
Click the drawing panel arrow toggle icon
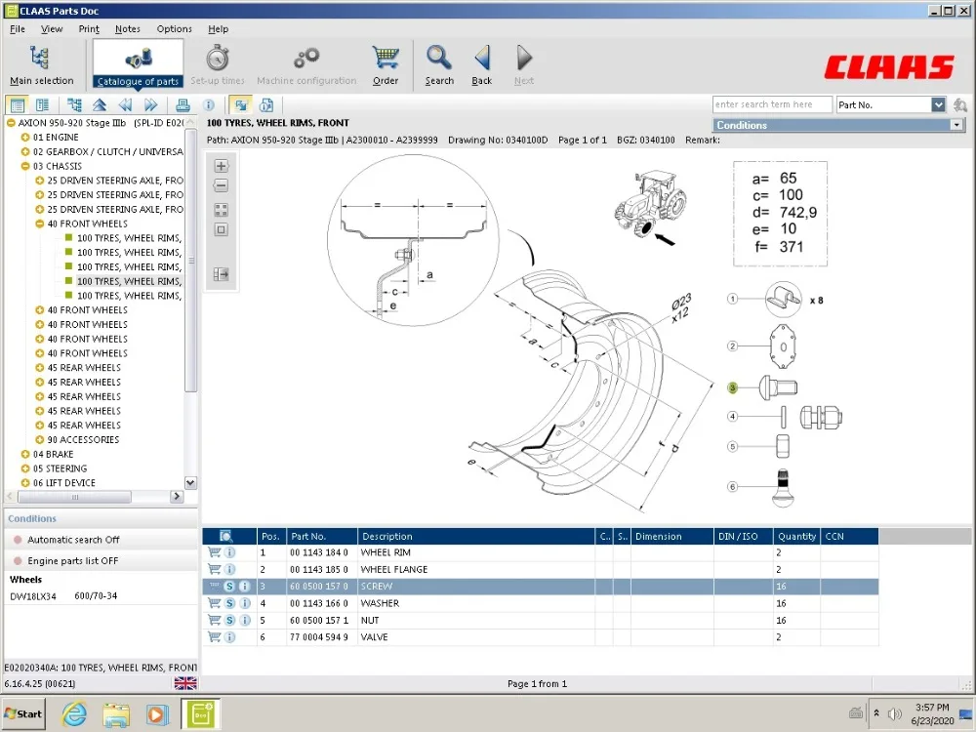tap(221, 274)
